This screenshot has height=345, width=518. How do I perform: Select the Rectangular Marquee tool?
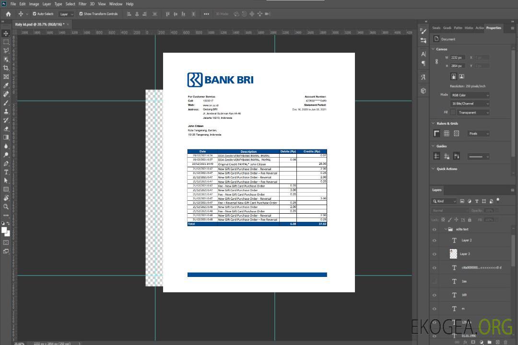coord(6,42)
